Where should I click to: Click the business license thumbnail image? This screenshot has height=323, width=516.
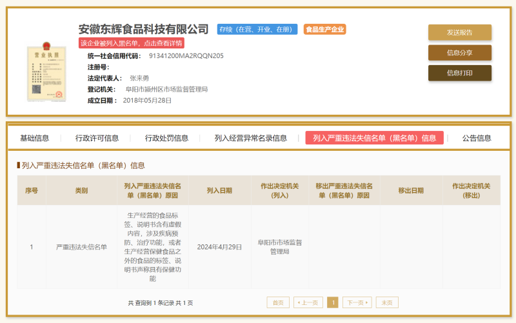coord(46,72)
